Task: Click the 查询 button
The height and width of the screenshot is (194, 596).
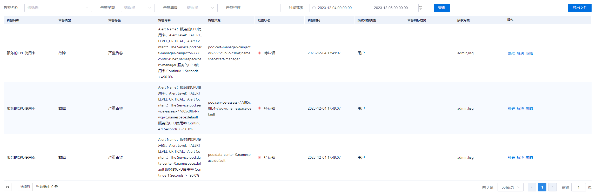Action: pyautogui.click(x=441, y=8)
